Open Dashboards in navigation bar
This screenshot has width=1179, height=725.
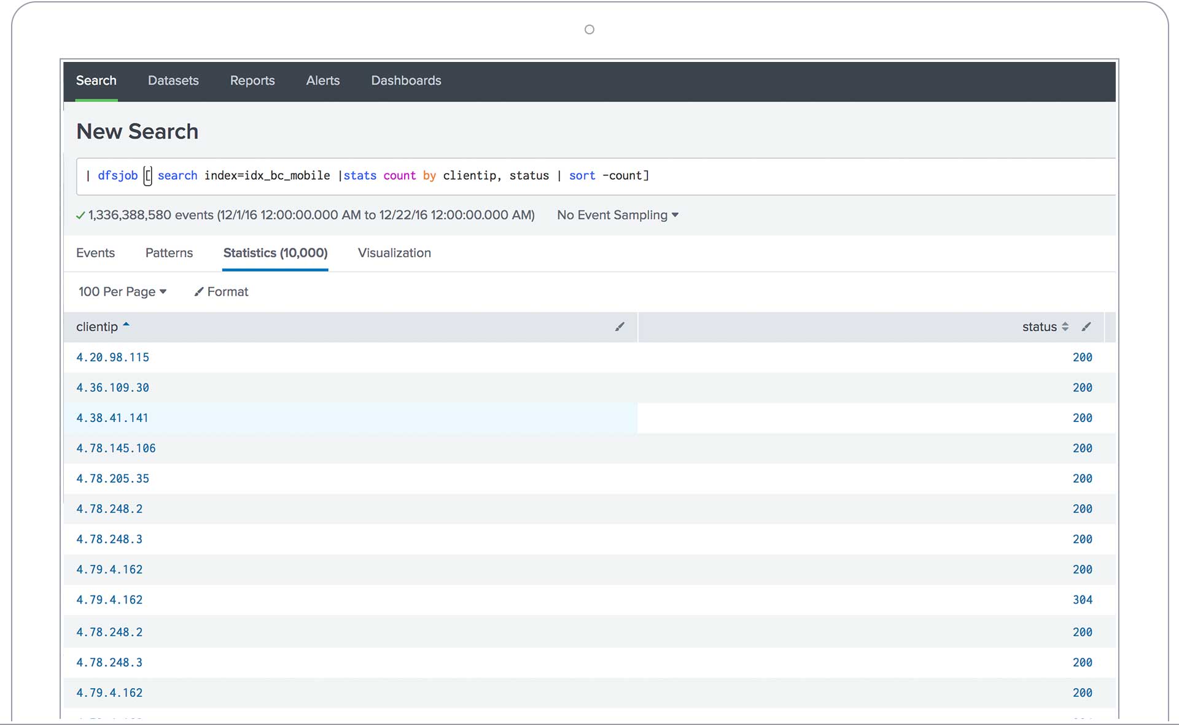click(406, 80)
